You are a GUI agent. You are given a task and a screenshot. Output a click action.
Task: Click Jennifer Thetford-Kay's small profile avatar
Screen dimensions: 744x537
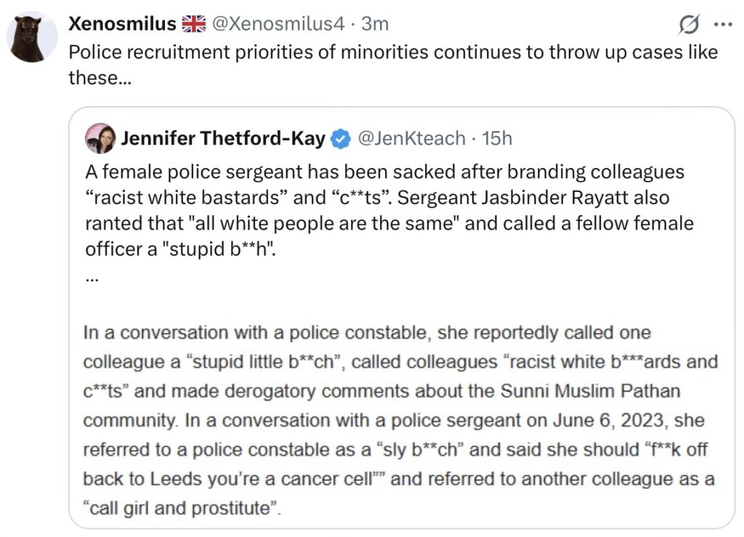[100, 138]
